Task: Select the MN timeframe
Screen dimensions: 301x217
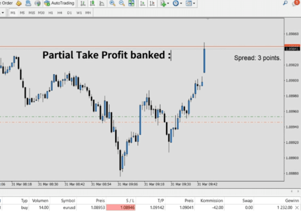Action: point(88,13)
